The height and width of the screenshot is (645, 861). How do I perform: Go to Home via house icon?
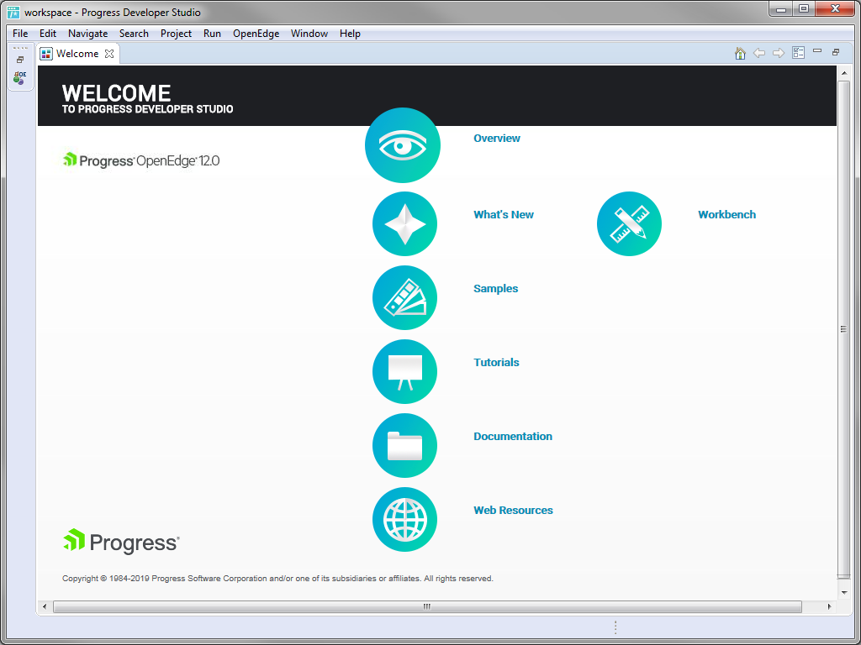(x=740, y=53)
